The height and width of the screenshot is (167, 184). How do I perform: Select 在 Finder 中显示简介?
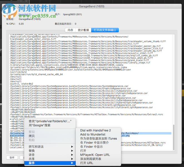pos(98,143)
